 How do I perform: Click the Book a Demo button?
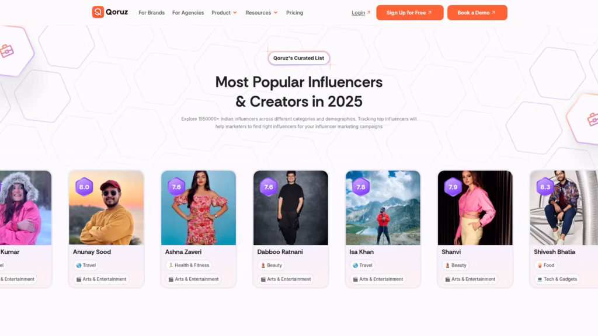click(477, 13)
